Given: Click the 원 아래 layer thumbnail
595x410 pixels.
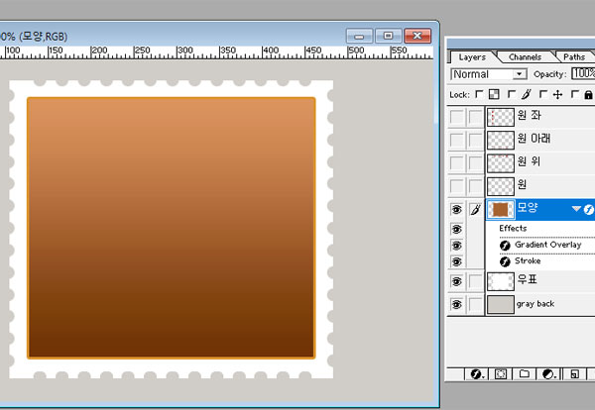Looking at the screenshot, I should tap(501, 140).
